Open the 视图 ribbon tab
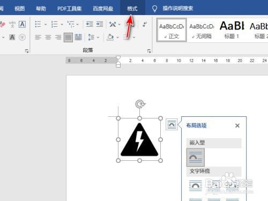 (19, 9)
